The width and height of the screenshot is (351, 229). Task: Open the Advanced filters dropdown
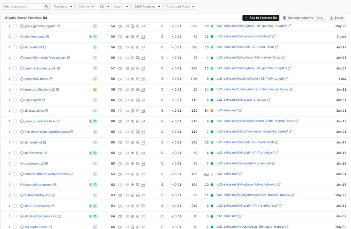tap(181, 7)
